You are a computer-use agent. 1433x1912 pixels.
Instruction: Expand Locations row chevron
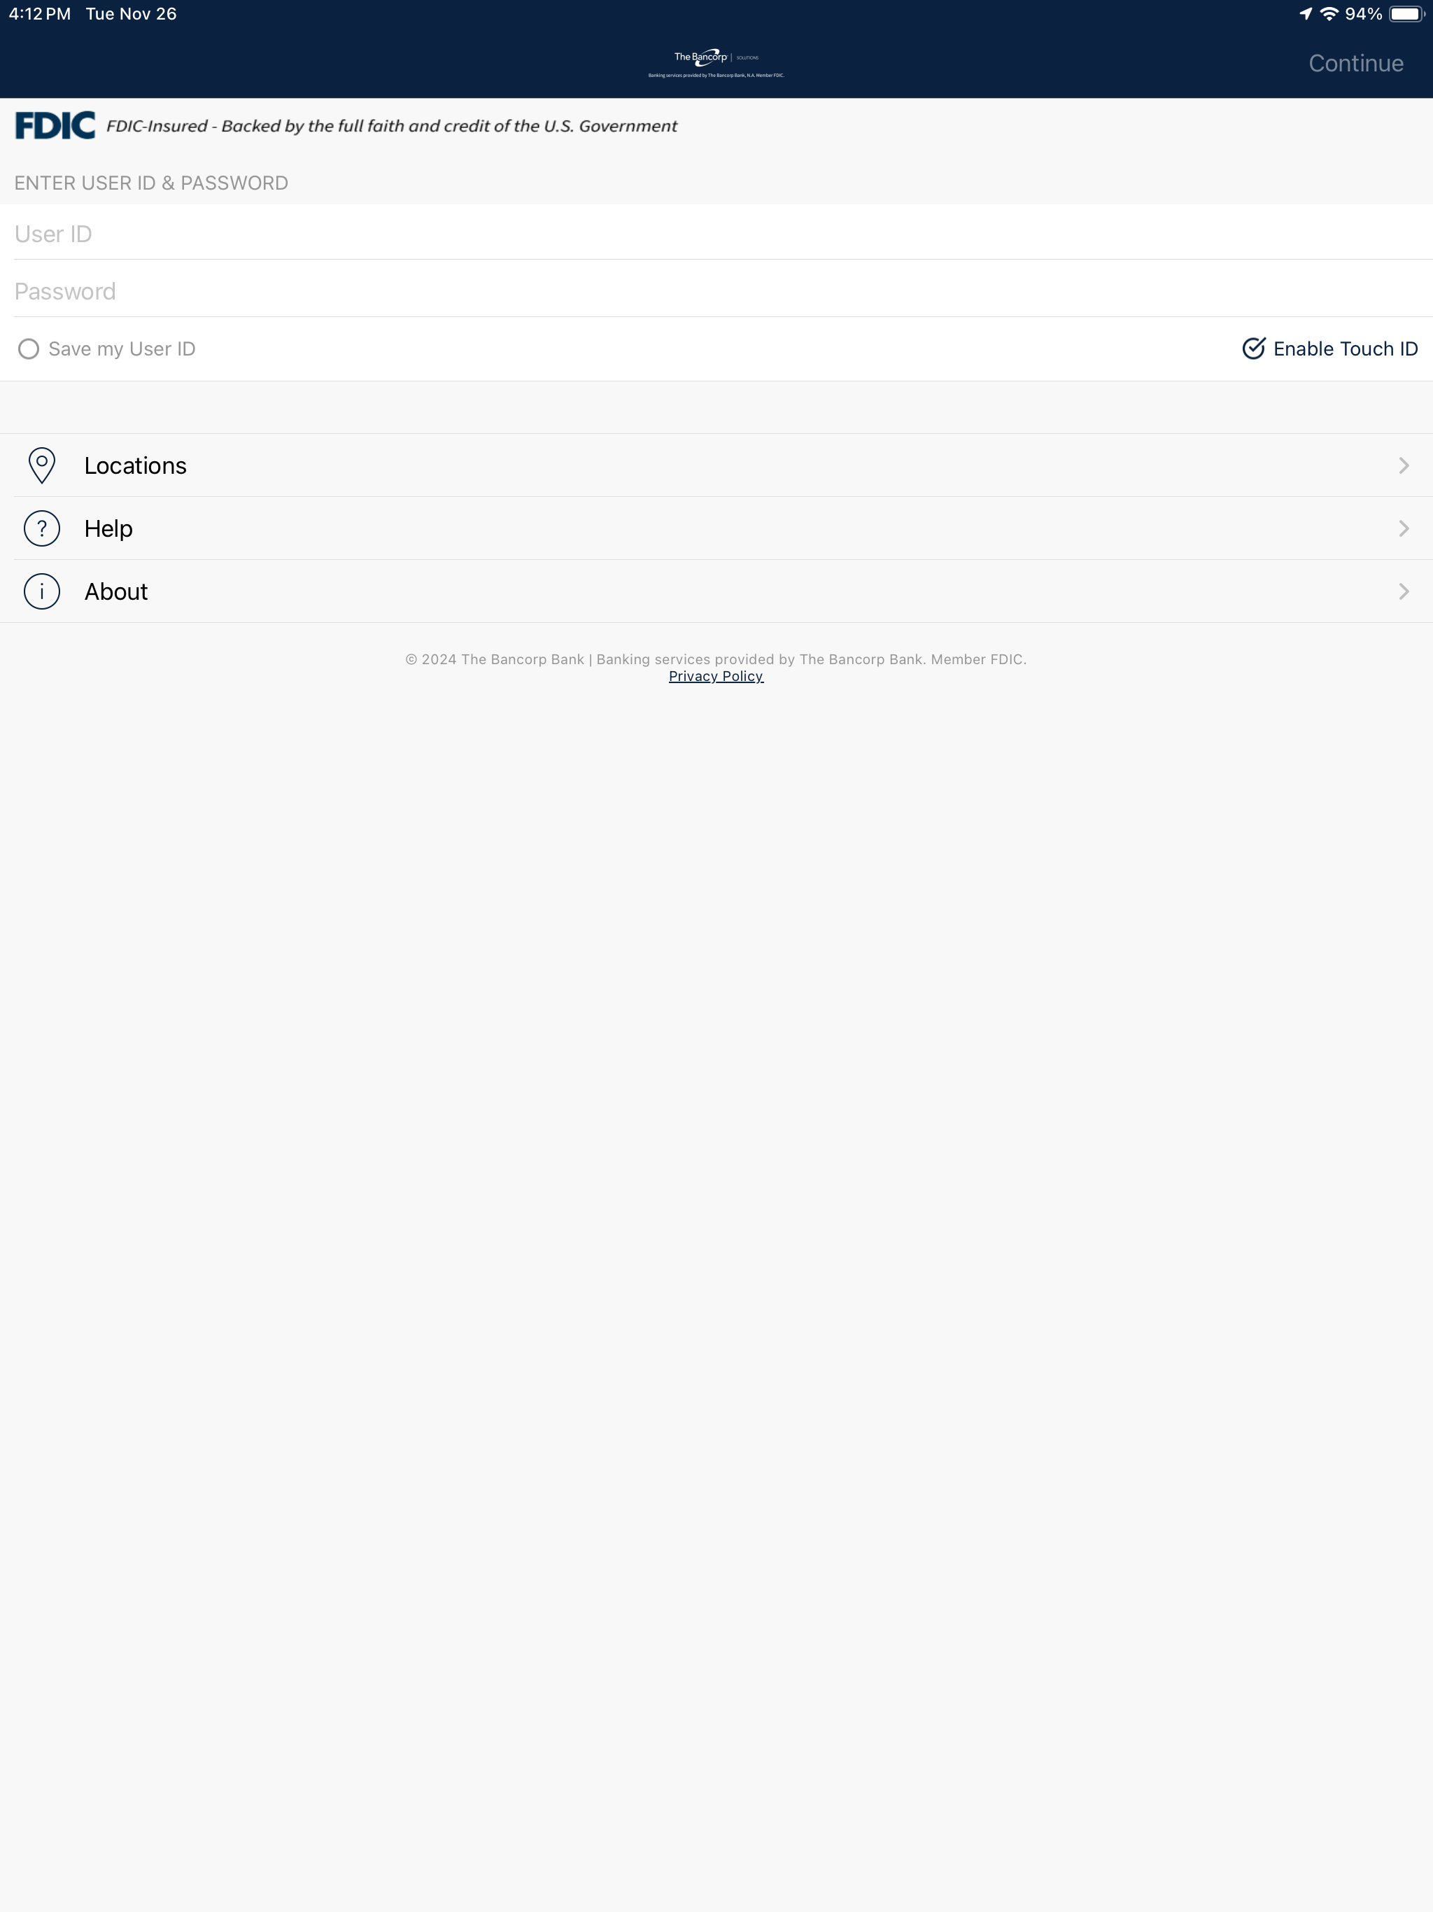tap(1404, 465)
